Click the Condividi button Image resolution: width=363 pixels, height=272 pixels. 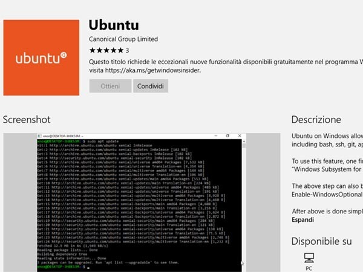(151, 86)
